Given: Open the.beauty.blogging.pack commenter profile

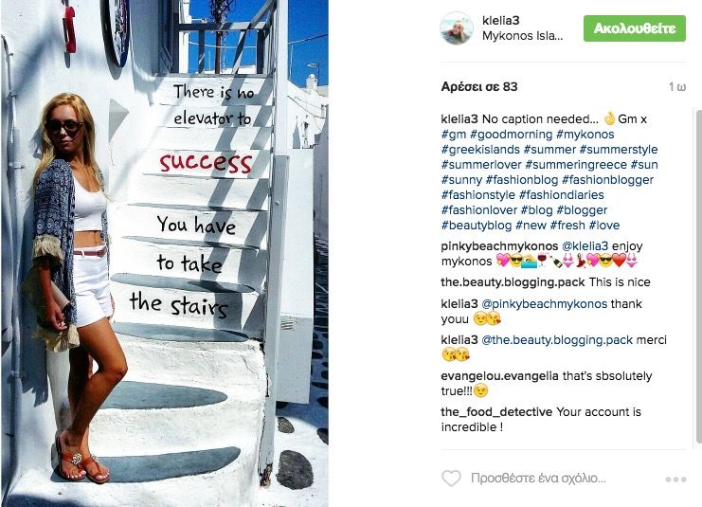Looking at the screenshot, I should 513,282.
